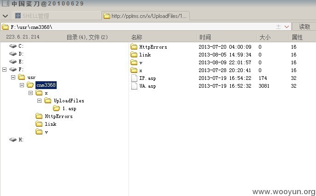Click timestamp 2013-07-20 04:00:09
The height and width of the screenshot is (196, 316).
tap(225, 47)
